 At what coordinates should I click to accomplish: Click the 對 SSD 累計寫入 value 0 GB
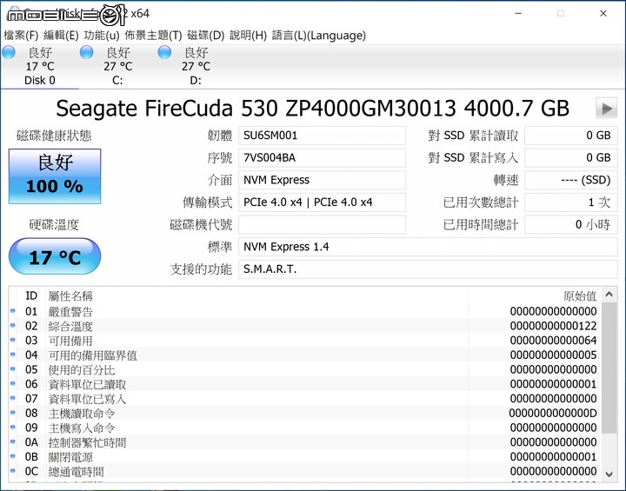(x=571, y=158)
